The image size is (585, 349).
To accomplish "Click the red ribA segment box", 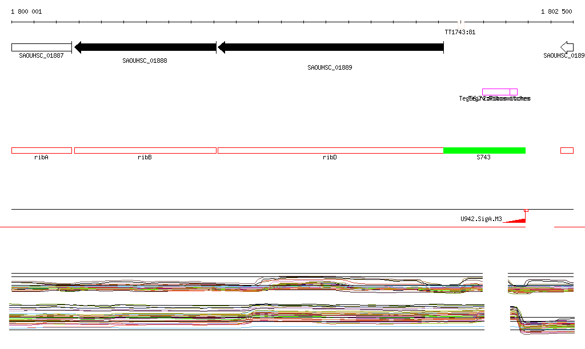I will tap(41, 150).
